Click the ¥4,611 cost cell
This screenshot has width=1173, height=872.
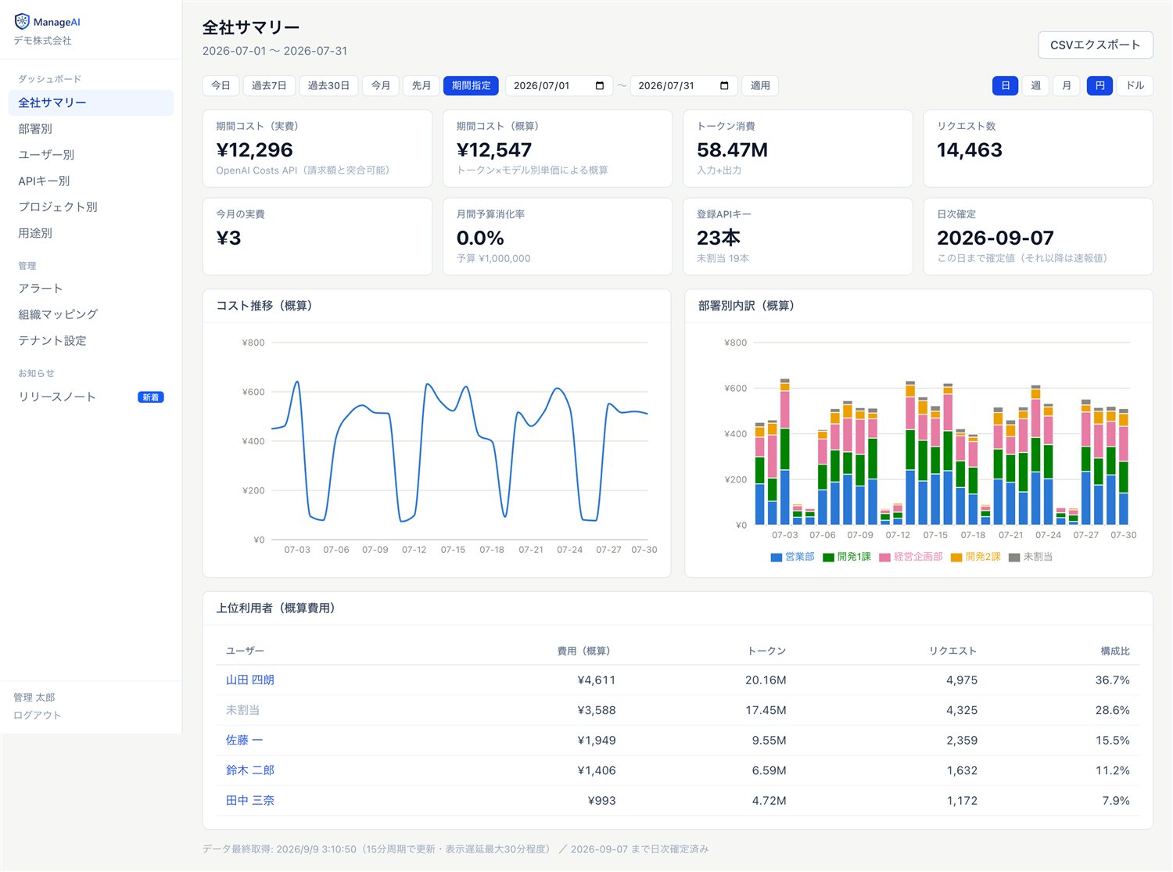pyautogui.click(x=597, y=680)
